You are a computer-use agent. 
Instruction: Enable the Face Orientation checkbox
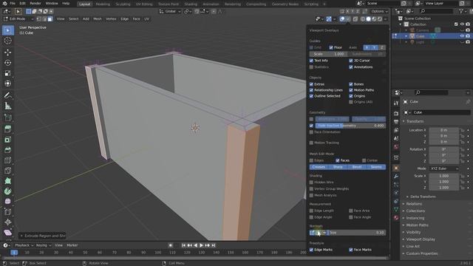(x=311, y=132)
